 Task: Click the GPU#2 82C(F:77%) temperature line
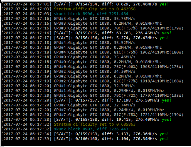point(92,81)
